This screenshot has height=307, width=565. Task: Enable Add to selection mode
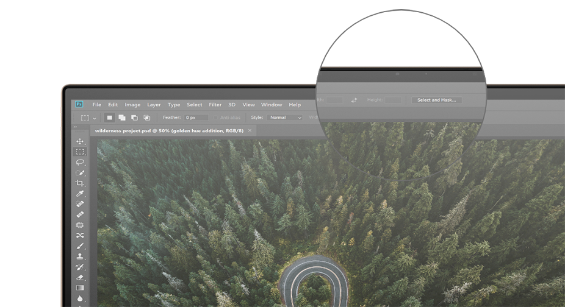click(122, 118)
